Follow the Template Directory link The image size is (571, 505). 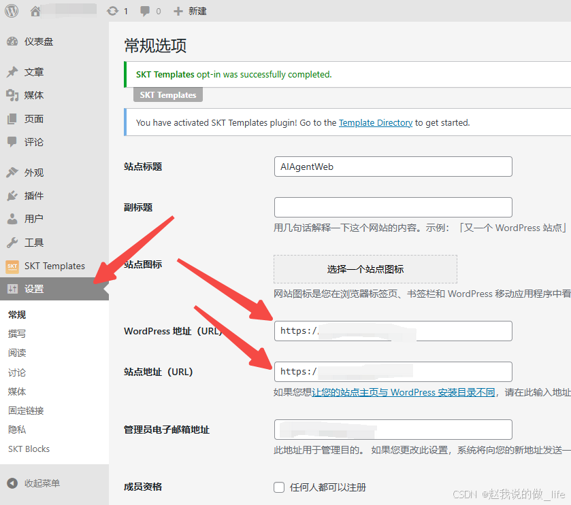(376, 123)
